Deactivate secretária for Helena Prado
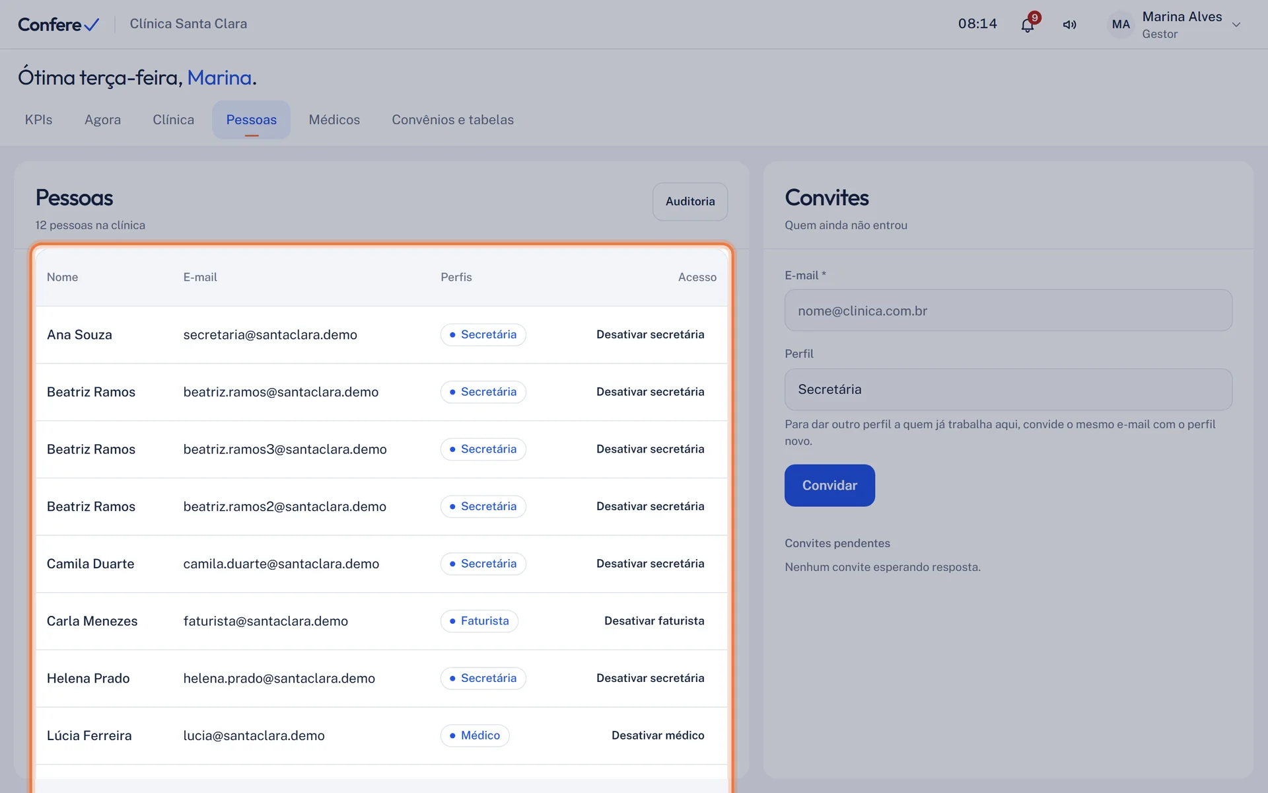1268x793 pixels. 650,679
